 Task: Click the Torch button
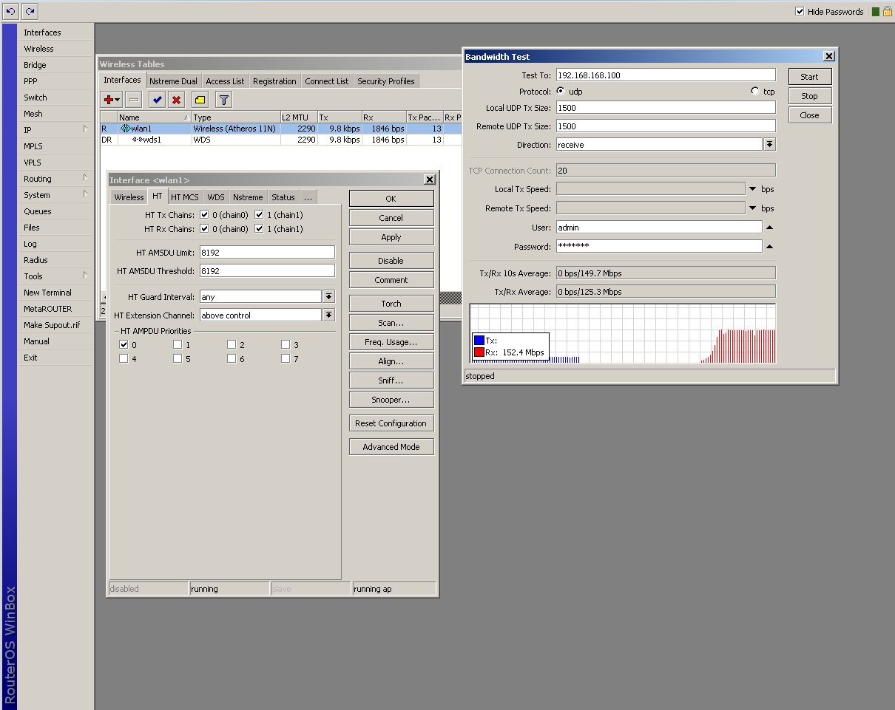click(x=391, y=304)
